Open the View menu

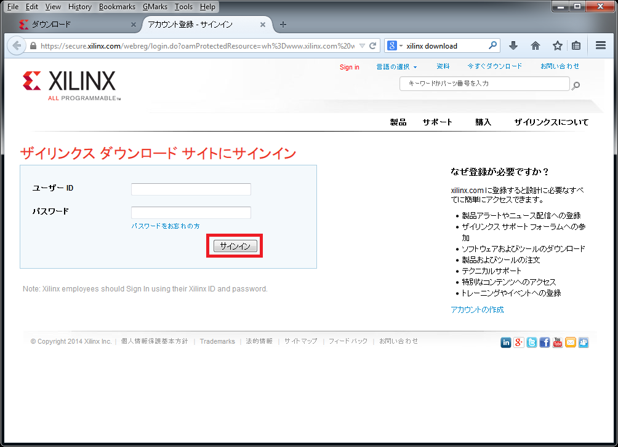click(x=53, y=7)
